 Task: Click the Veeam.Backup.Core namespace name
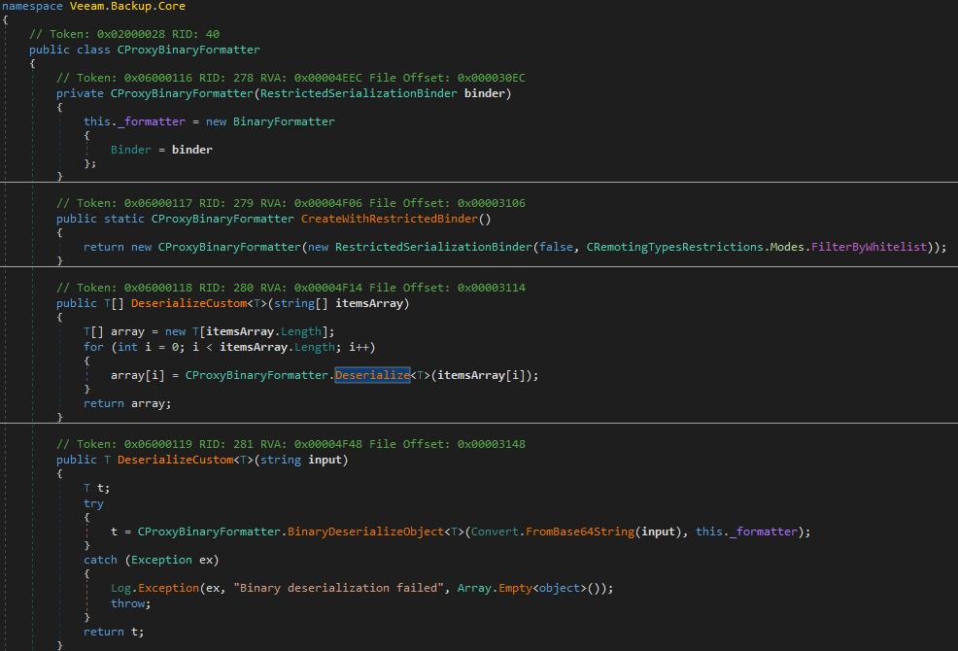click(x=127, y=6)
